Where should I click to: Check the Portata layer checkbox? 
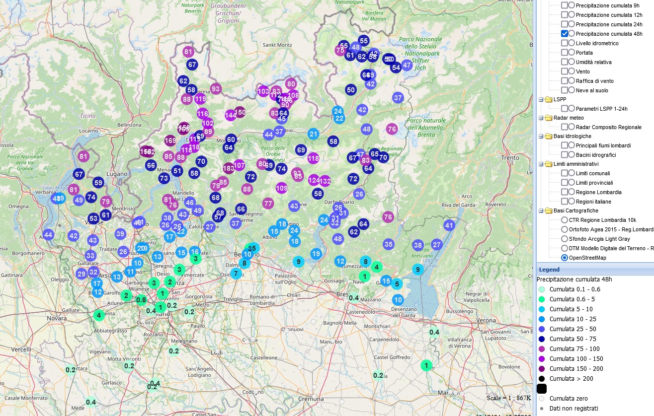pos(565,52)
